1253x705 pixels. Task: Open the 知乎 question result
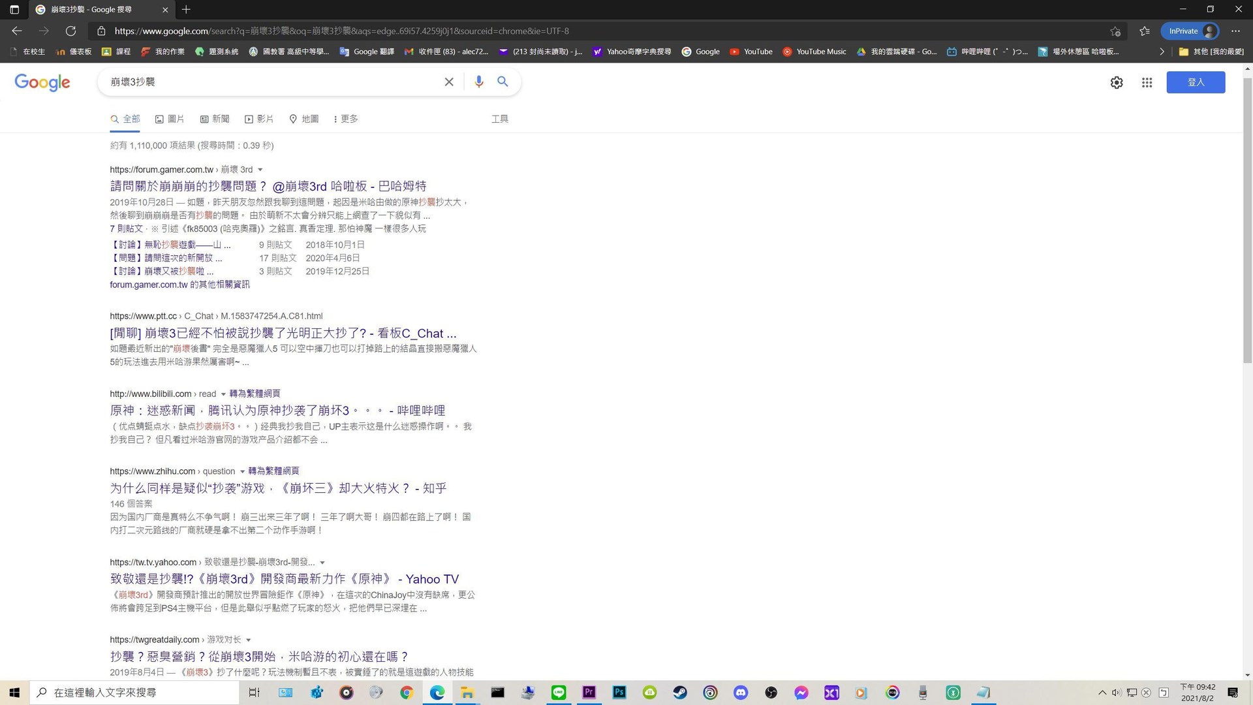tap(278, 488)
